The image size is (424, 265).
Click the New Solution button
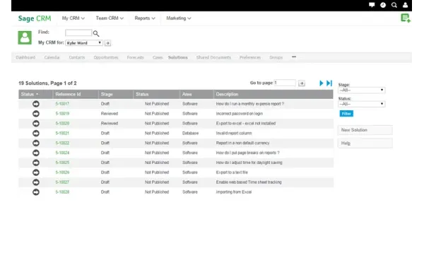[x=365, y=130]
